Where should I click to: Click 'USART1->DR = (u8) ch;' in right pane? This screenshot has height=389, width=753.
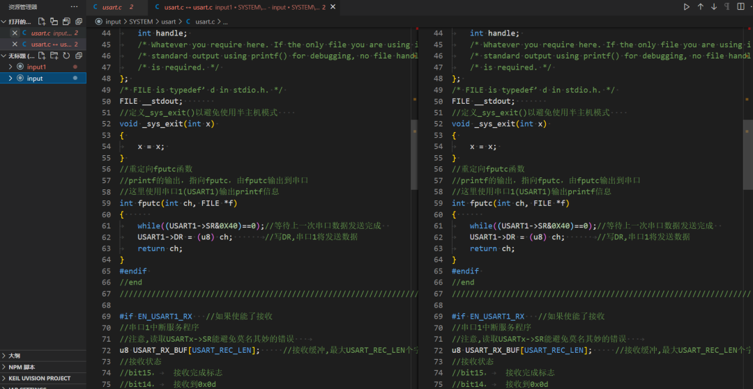point(517,237)
